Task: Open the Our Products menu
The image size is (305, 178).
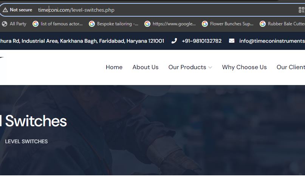Action: tap(187, 67)
